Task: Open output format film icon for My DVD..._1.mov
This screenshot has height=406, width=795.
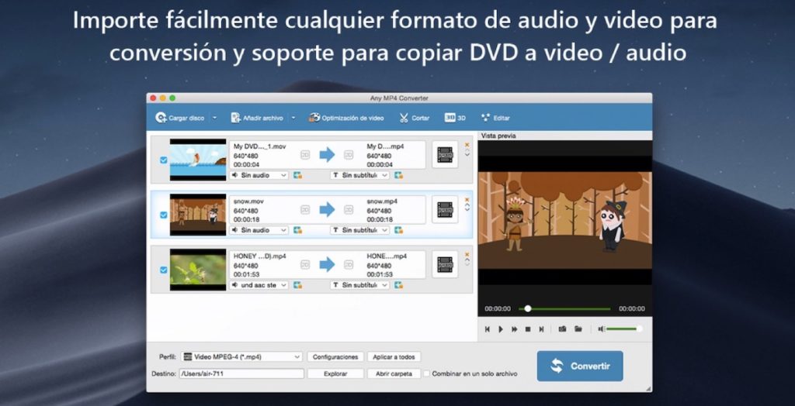Action: [x=445, y=154]
